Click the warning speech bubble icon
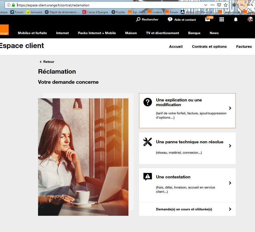 point(148,177)
